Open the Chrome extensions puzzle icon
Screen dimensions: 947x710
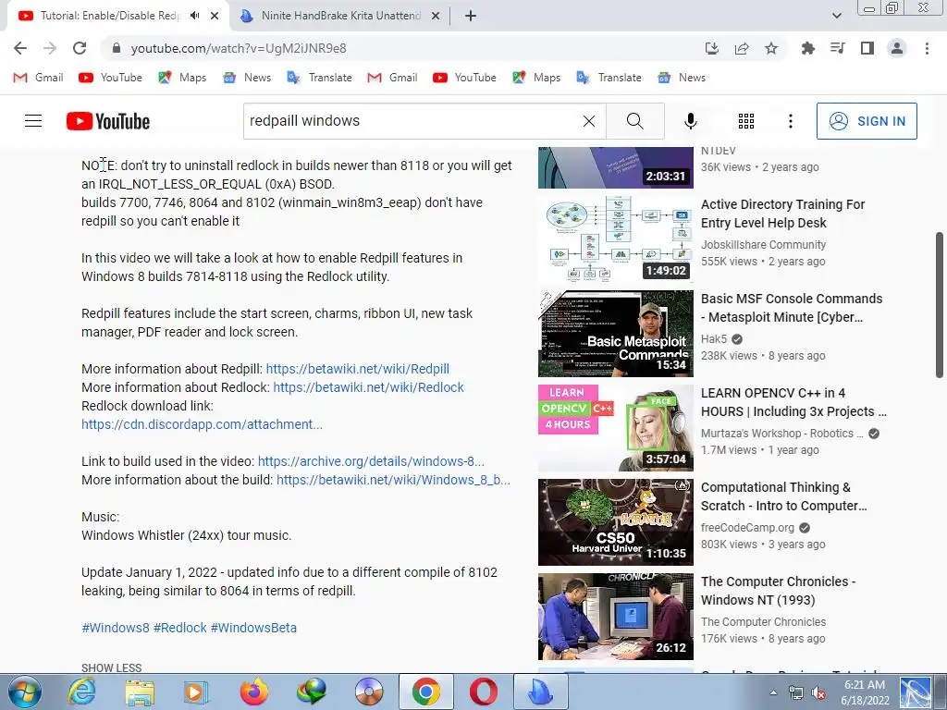click(807, 48)
